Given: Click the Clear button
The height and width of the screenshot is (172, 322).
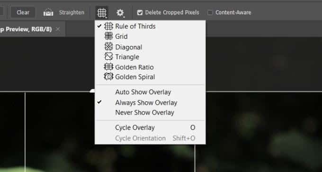Looking at the screenshot, I should pos(23,12).
